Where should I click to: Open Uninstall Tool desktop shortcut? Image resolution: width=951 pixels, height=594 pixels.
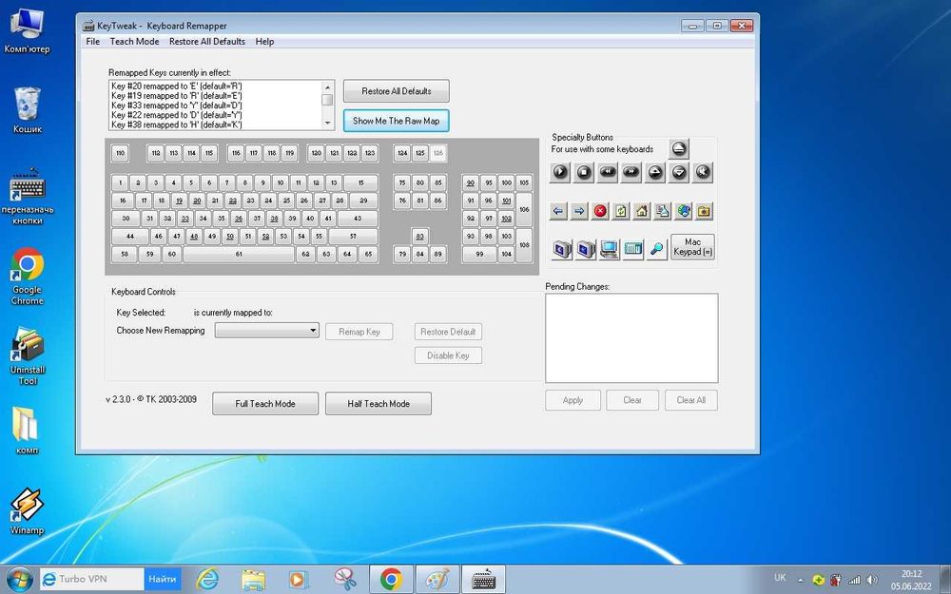point(28,356)
